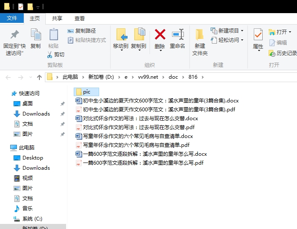
Task: Click the Paste clipboard icon
Action: coord(54,34)
